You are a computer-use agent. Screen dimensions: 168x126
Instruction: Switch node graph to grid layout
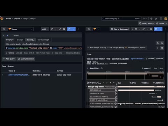pos(162,48)
